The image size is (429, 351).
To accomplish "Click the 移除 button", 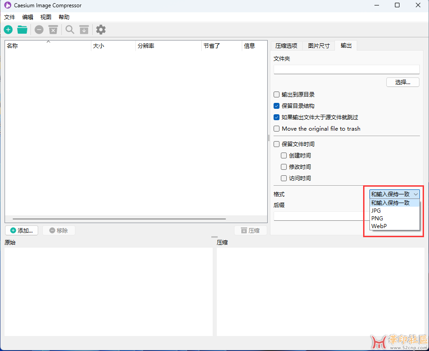I will (x=59, y=230).
